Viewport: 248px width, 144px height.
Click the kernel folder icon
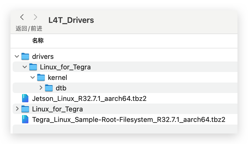pos(41,77)
